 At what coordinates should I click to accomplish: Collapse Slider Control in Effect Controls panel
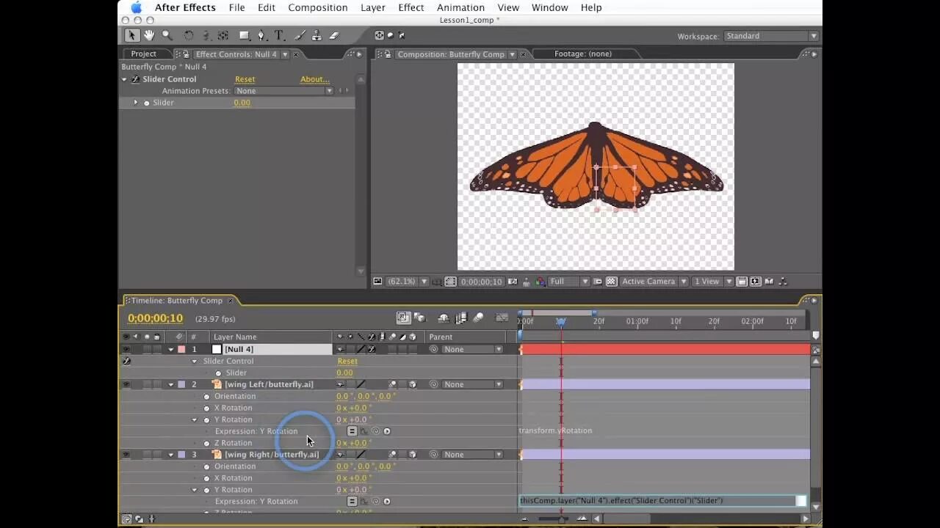coord(124,79)
